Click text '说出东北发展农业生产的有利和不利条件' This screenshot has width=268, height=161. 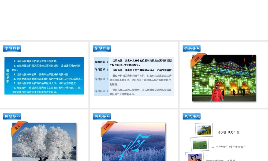tap(140, 78)
